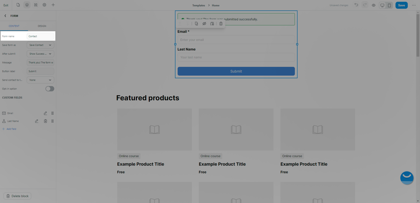Duplicate the form block using copy icon

click(x=196, y=24)
